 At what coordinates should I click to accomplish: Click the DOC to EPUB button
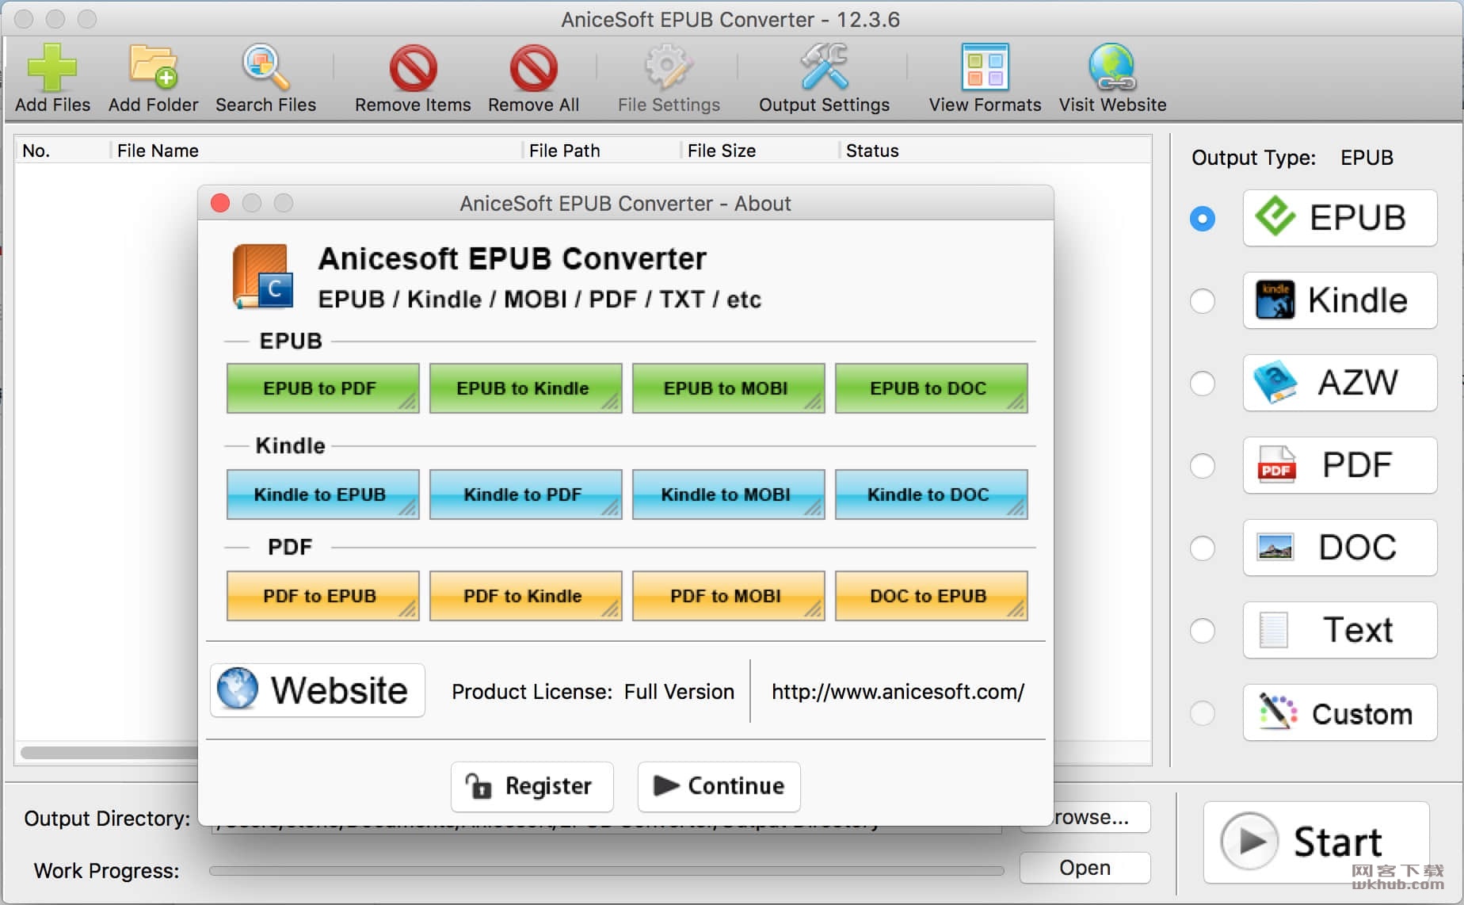pyautogui.click(x=931, y=596)
